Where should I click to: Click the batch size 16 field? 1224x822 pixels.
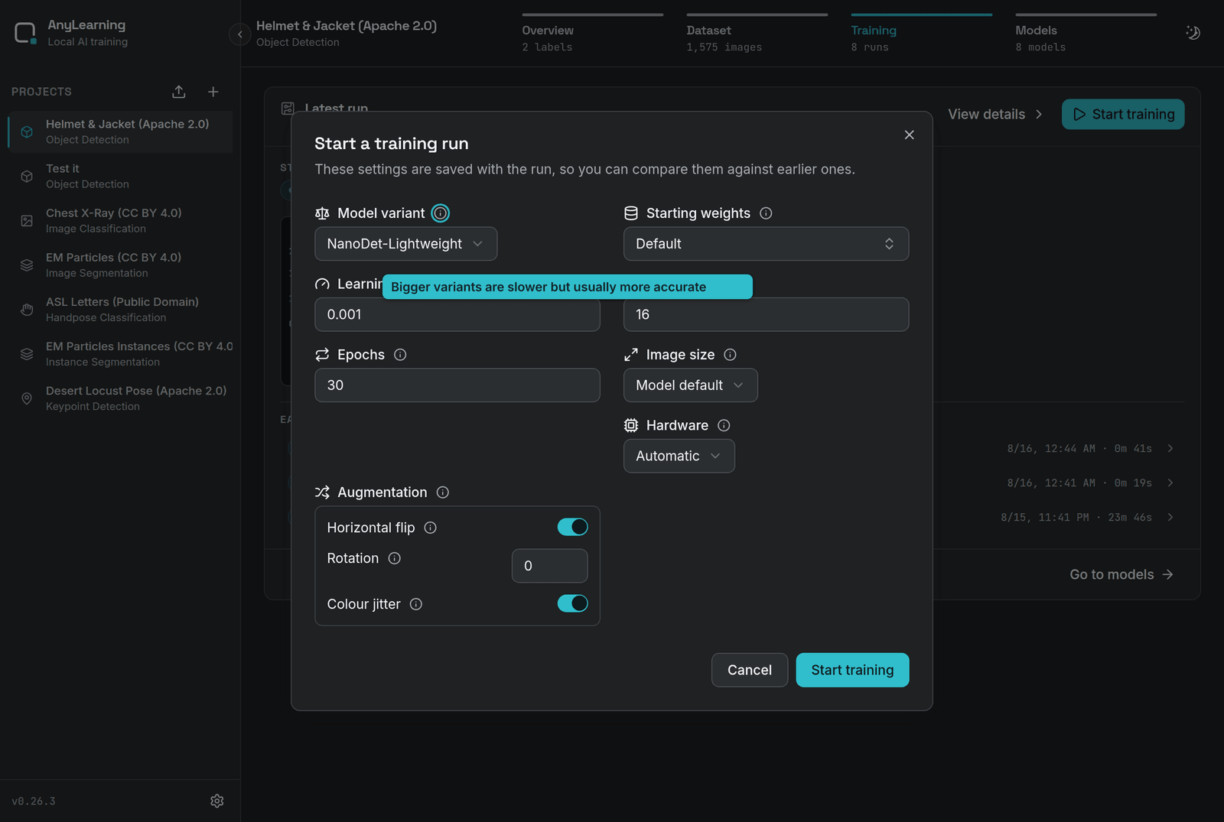(766, 314)
